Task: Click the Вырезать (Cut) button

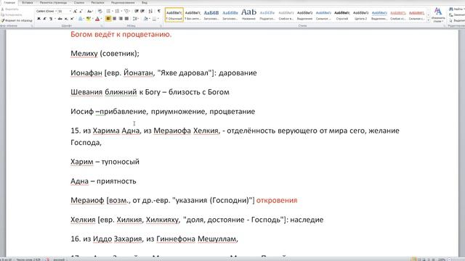Action: point(10,9)
